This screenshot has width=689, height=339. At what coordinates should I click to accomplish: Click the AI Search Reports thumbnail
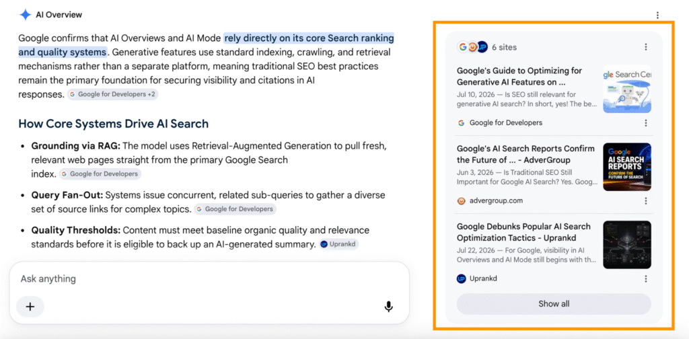coord(627,167)
